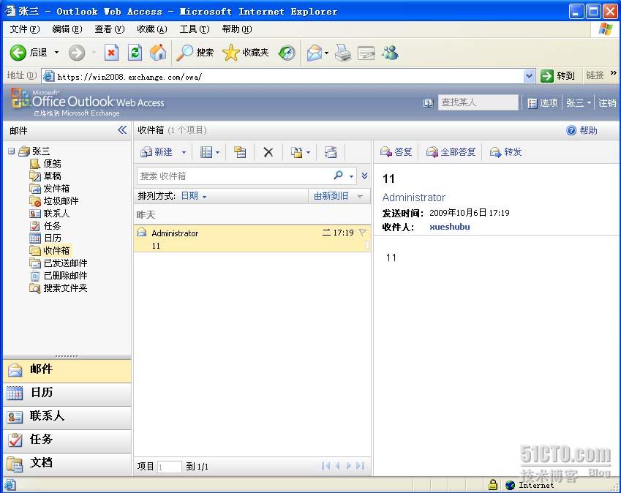
Task: Click 转发 (Forward) button
Action: (505, 152)
